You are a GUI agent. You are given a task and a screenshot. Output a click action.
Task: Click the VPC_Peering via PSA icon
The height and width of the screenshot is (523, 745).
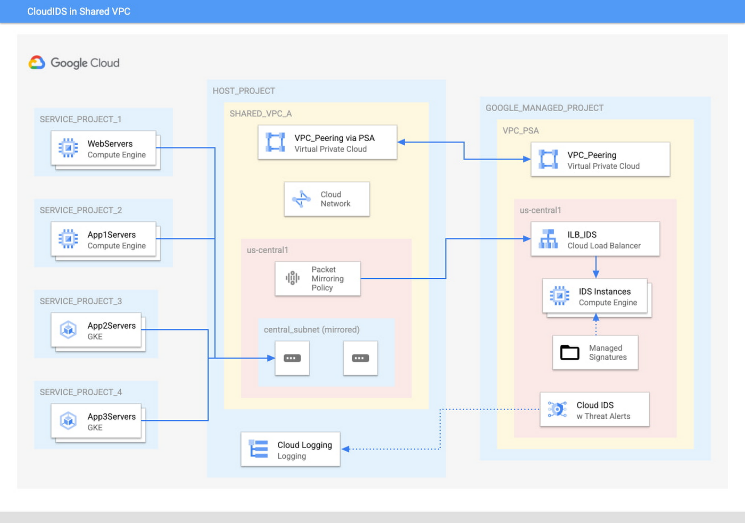(x=275, y=142)
